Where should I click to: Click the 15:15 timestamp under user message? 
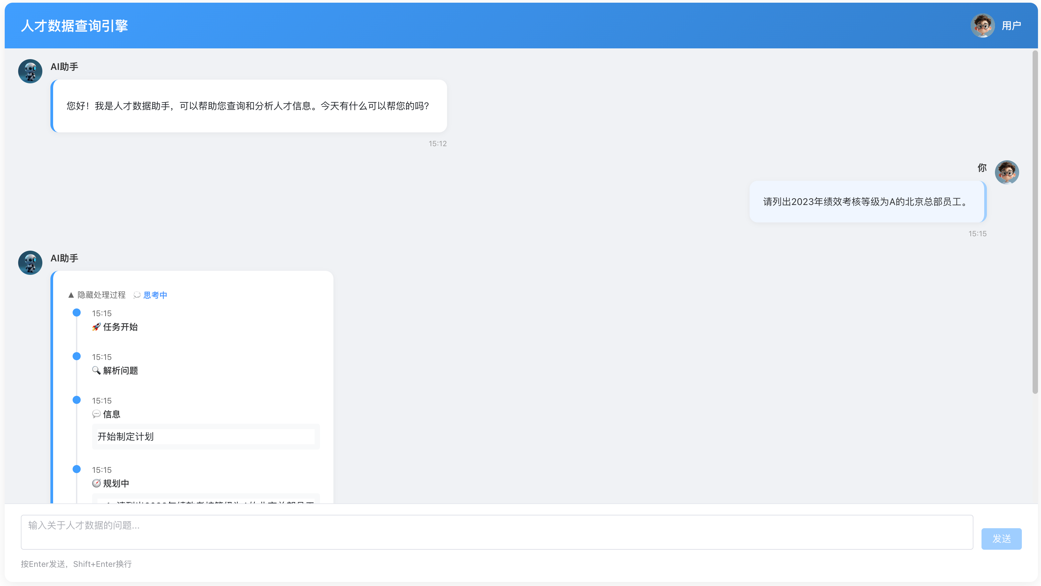pos(977,234)
